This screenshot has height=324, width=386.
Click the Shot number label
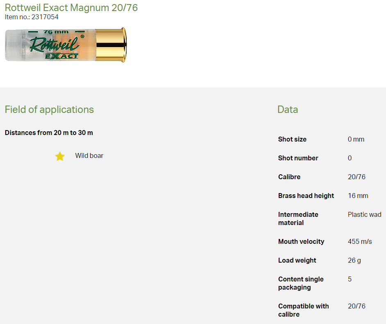coord(298,158)
